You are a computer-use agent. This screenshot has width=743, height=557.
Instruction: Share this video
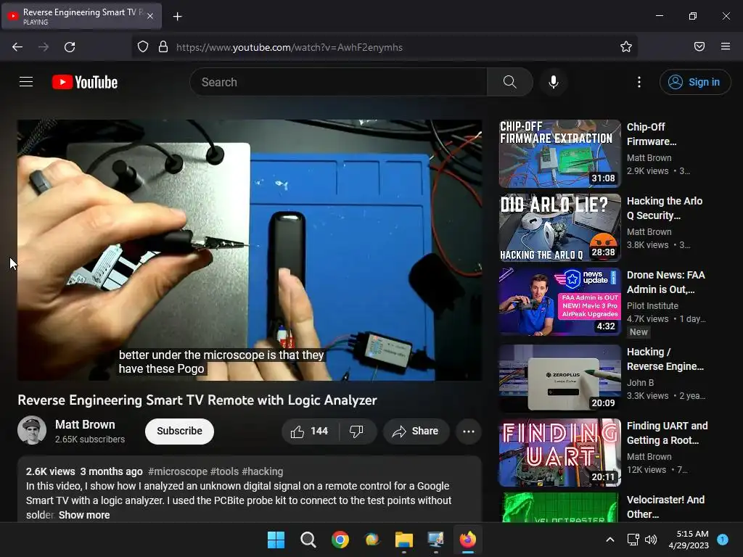416,431
